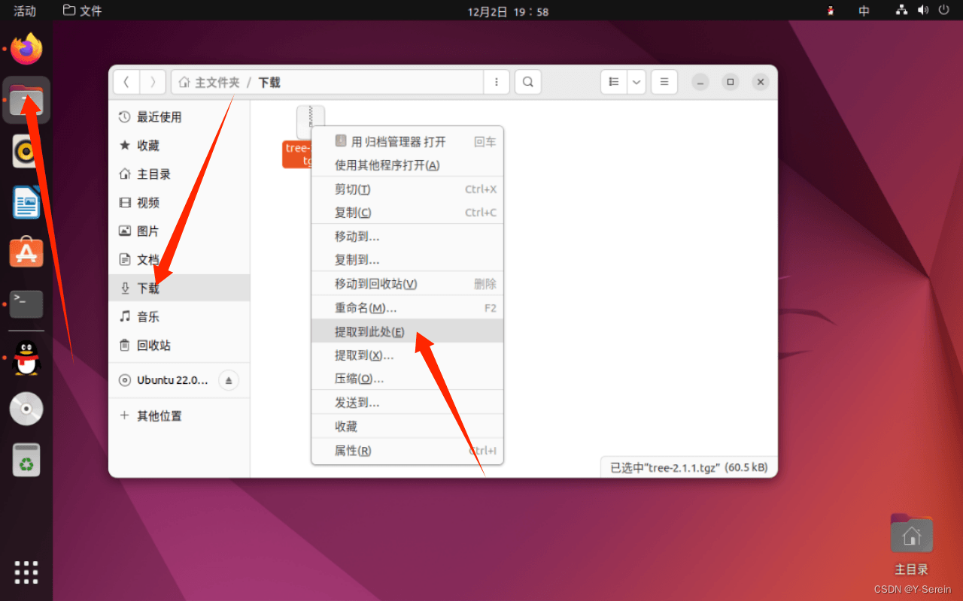
Task: Click the three-dot path bar menu
Action: click(496, 82)
